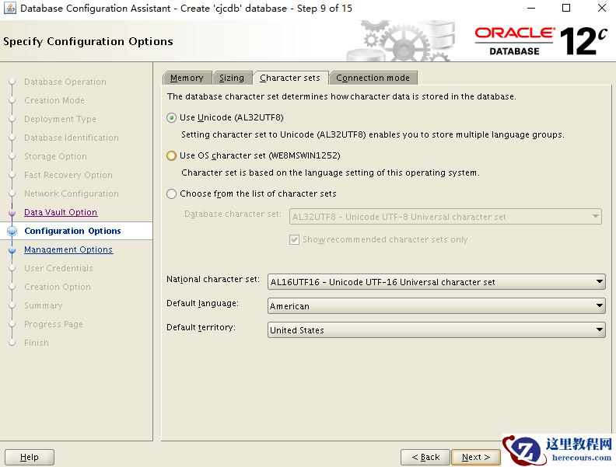Open the Connection mode tab
The image size is (616, 467).
point(373,78)
